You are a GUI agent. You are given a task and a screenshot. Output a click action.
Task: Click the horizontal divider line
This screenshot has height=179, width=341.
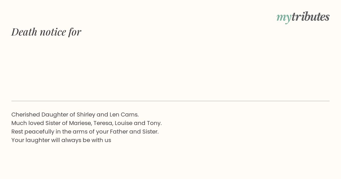point(170,101)
